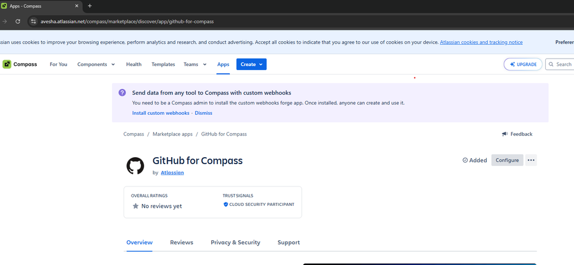Viewport: 574px width, 265px height.
Task: Click the Cloud Security Participant shield icon
Action: click(226, 205)
